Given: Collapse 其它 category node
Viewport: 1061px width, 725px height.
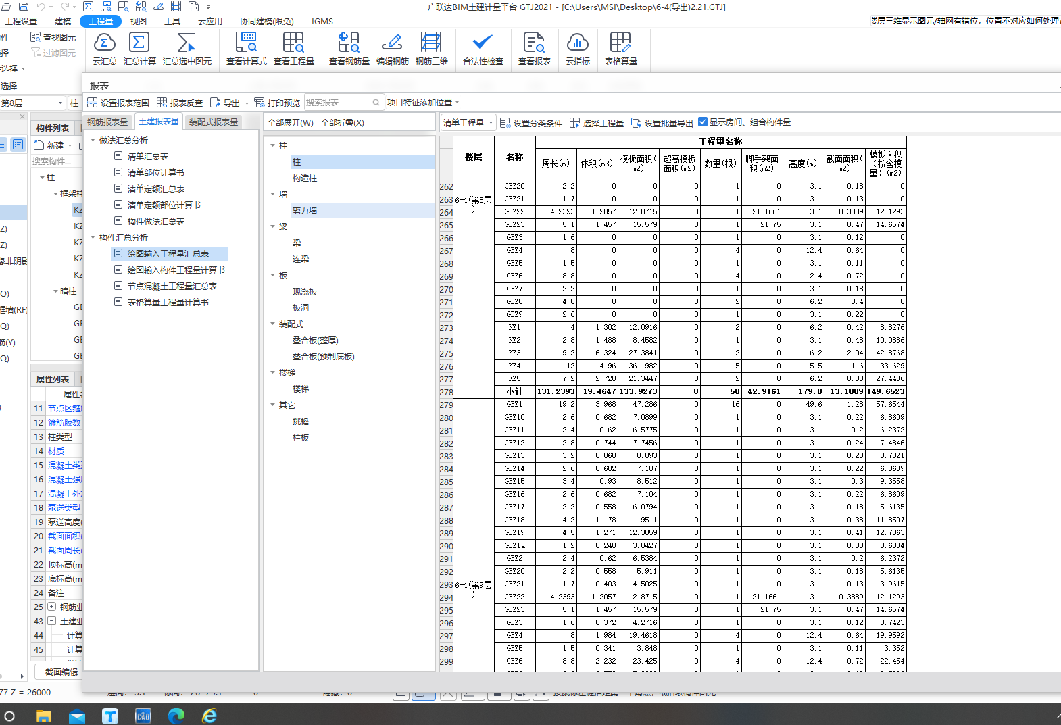Looking at the screenshot, I should 273,405.
